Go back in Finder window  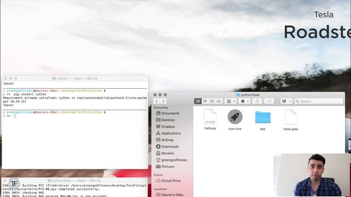click(157, 101)
